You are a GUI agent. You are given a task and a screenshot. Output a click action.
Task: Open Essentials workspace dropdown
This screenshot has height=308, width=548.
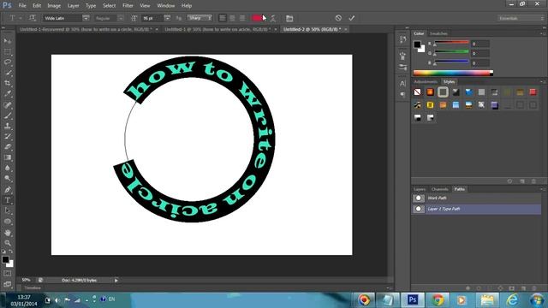[521, 18]
